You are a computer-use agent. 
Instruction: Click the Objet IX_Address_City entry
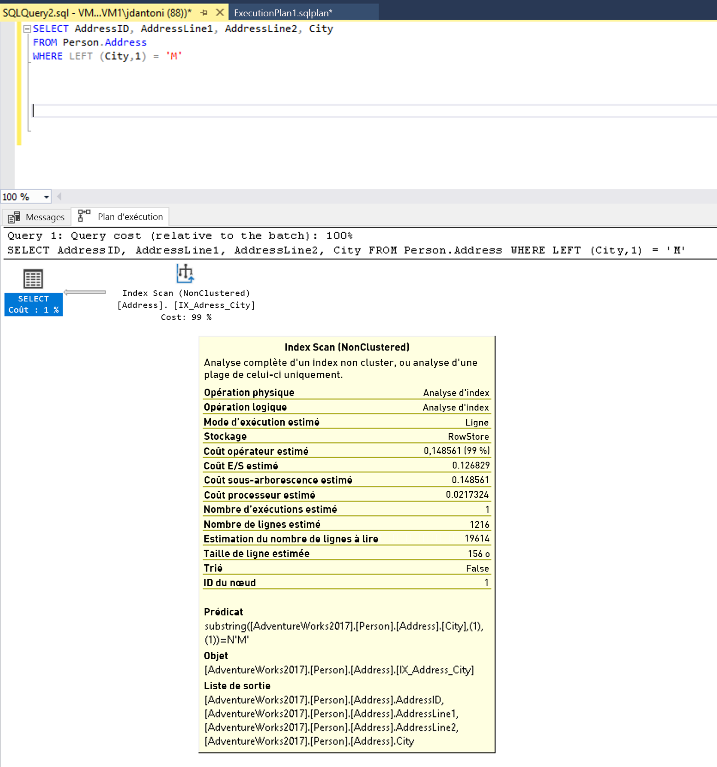pyautogui.click(x=339, y=670)
